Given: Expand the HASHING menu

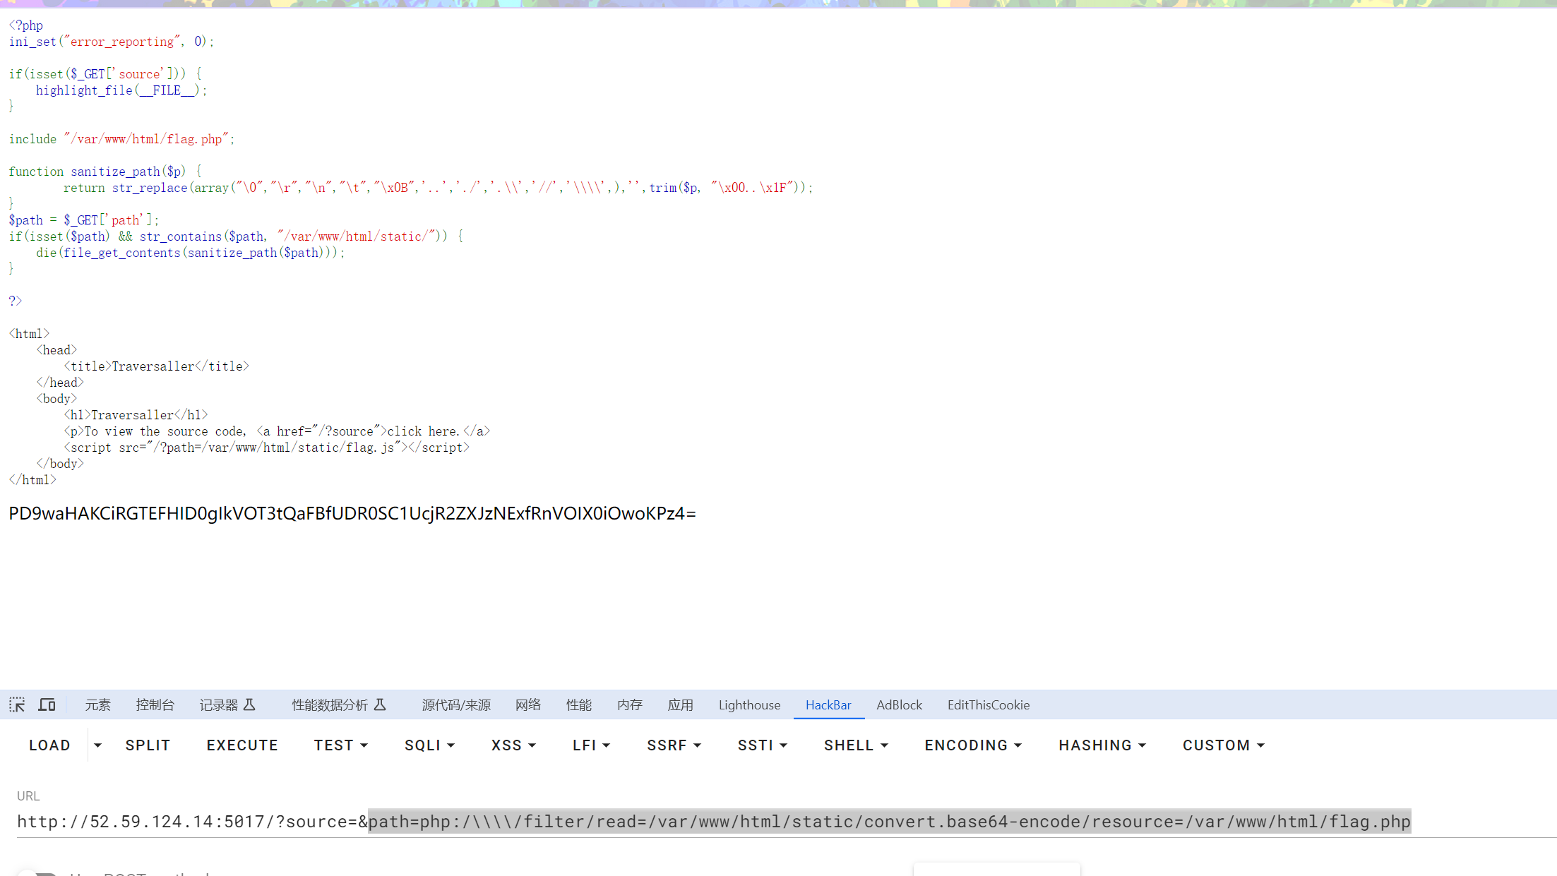Looking at the screenshot, I should tap(1102, 745).
